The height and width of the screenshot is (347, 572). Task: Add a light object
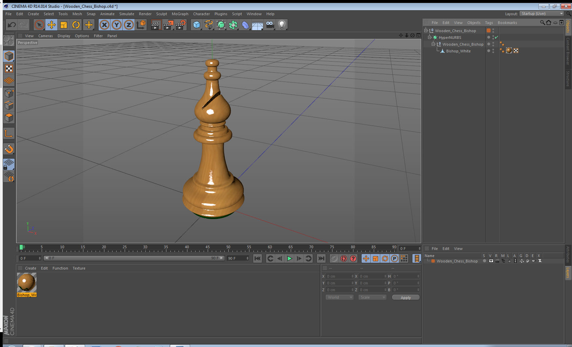(282, 25)
